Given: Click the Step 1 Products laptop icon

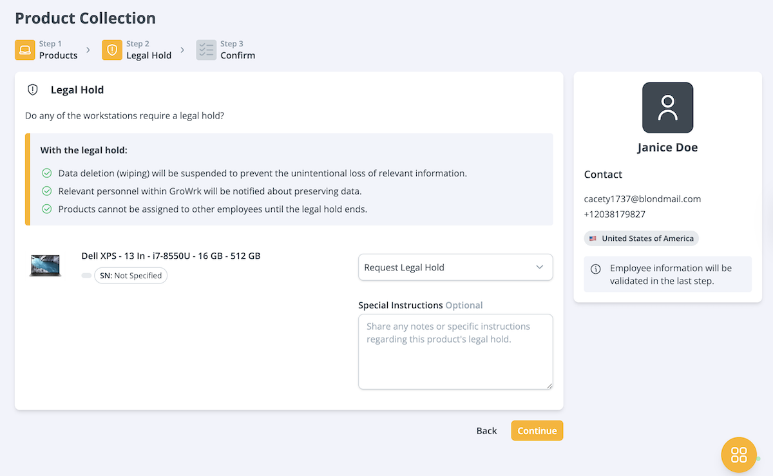Looking at the screenshot, I should [x=25, y=50].
